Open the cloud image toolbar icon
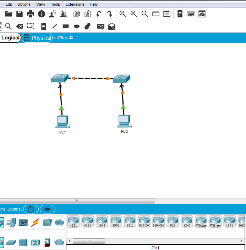Viewport: 246px width, 250px height. coord(202,14)
